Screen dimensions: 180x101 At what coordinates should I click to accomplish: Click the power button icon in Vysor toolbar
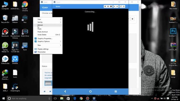coord(124,6)
